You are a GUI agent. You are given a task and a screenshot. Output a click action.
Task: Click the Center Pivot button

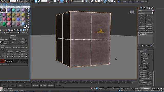(35, 85)
